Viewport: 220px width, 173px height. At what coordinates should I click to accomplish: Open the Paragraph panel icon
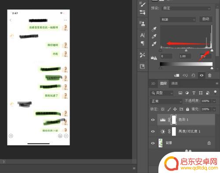click(x=142, y=43)
